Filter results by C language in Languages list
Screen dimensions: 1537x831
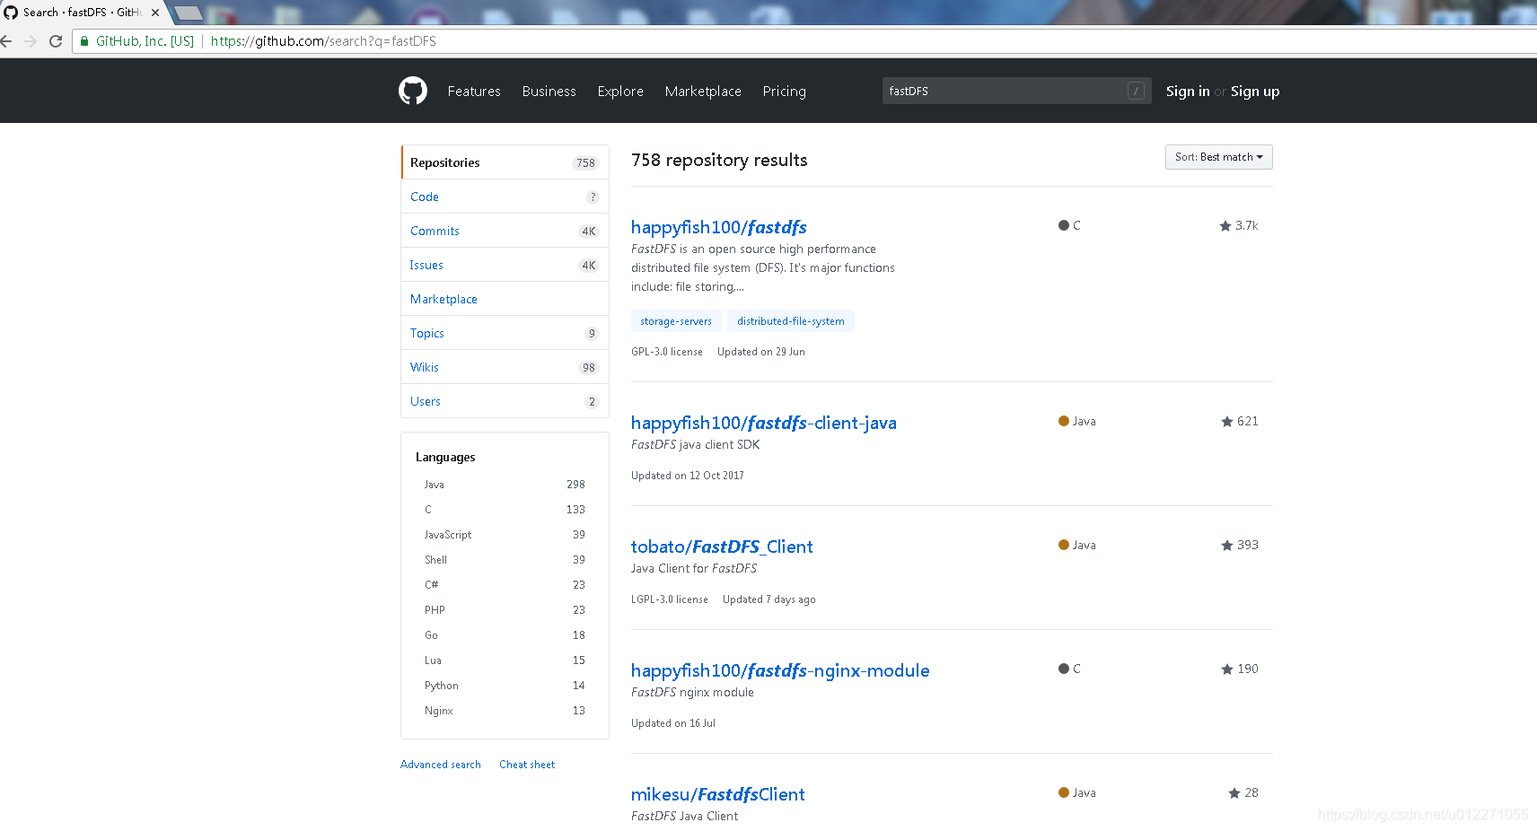(x=505, y=510)
